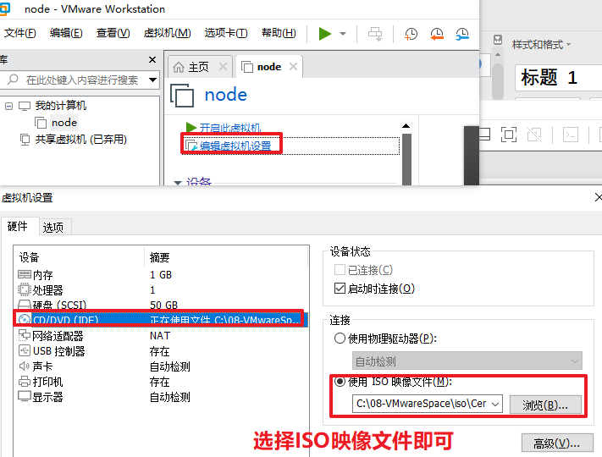The height and width of the screenshot is (457, 602).
Task: Select node in the library tree
Action: (64, 123)
